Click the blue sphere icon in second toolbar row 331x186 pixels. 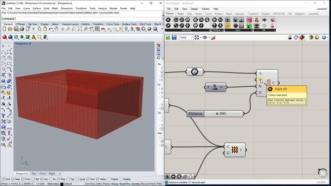pos(10,37)
